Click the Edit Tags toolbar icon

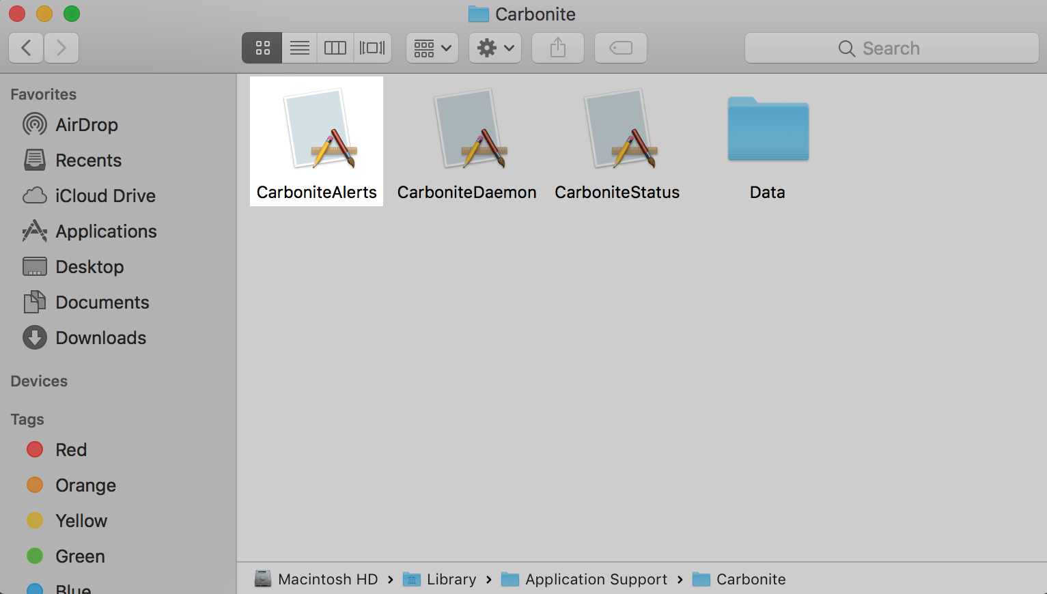click(620, 48)
